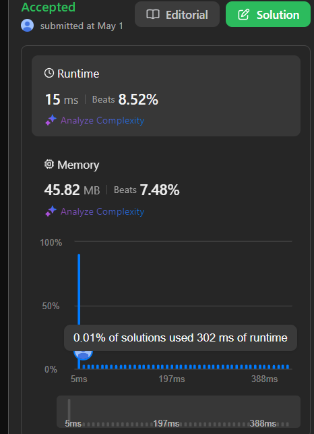
Task: Click the green Solution button
Action: click(268, 14)
